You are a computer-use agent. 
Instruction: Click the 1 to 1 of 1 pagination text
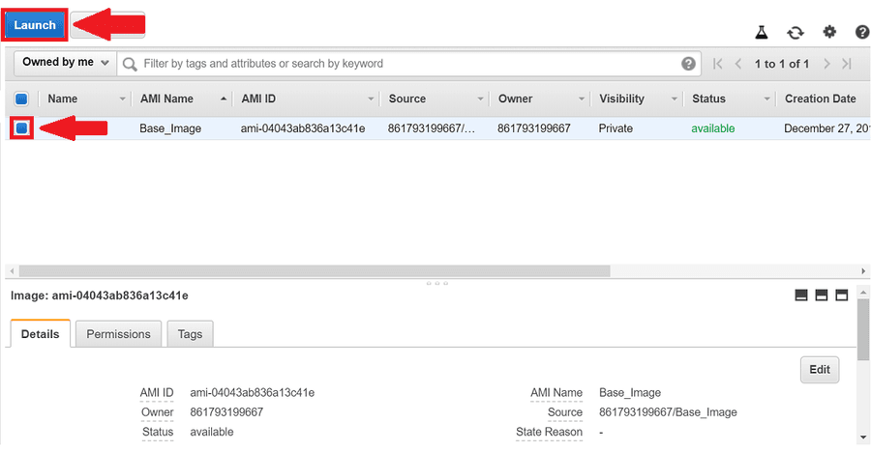pyautogui.click(x=782, y=64)
